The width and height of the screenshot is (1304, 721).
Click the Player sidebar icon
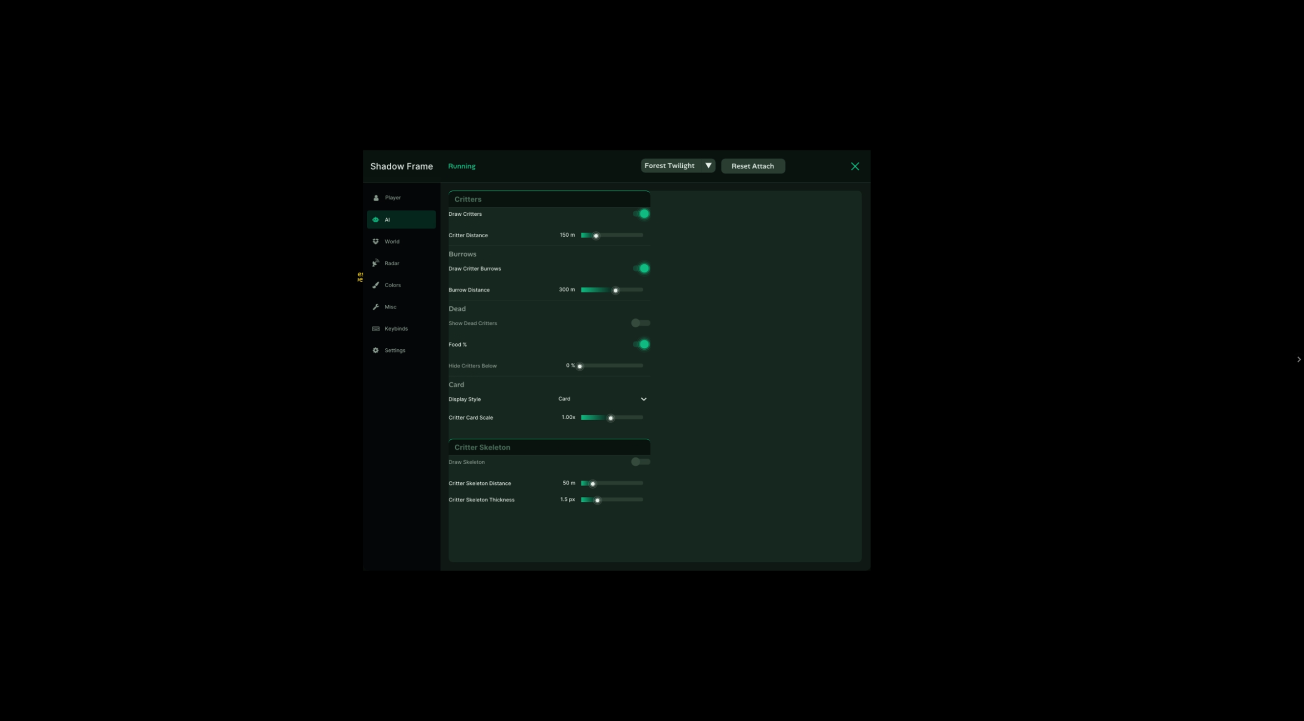pos(376,198)
